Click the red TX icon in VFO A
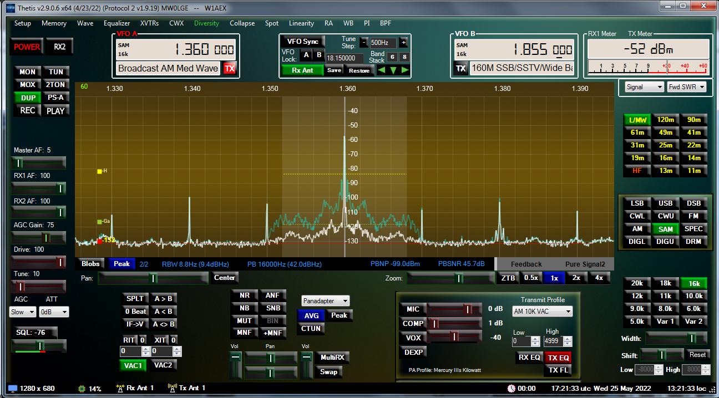 229,68
